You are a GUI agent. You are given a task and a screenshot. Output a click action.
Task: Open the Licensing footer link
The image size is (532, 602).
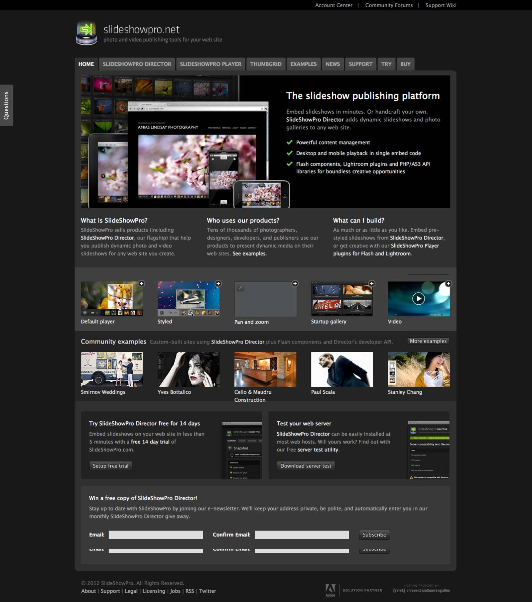[154, 591]
